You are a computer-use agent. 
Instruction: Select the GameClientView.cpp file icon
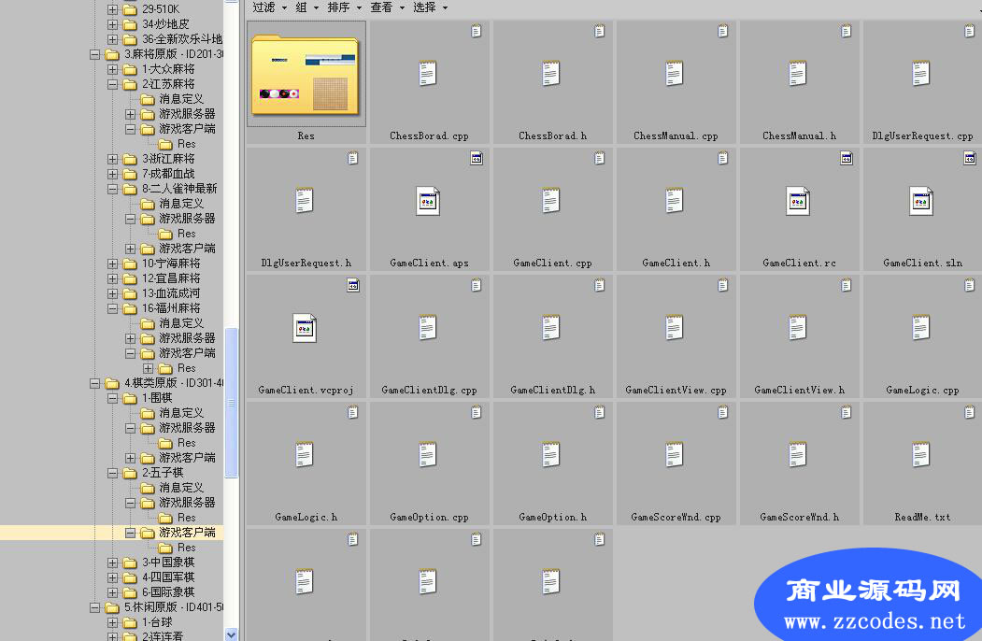tap(674, 328)
